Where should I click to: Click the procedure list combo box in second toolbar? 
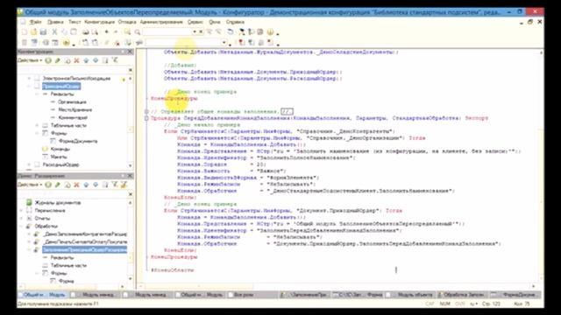(x=186, y=43)
